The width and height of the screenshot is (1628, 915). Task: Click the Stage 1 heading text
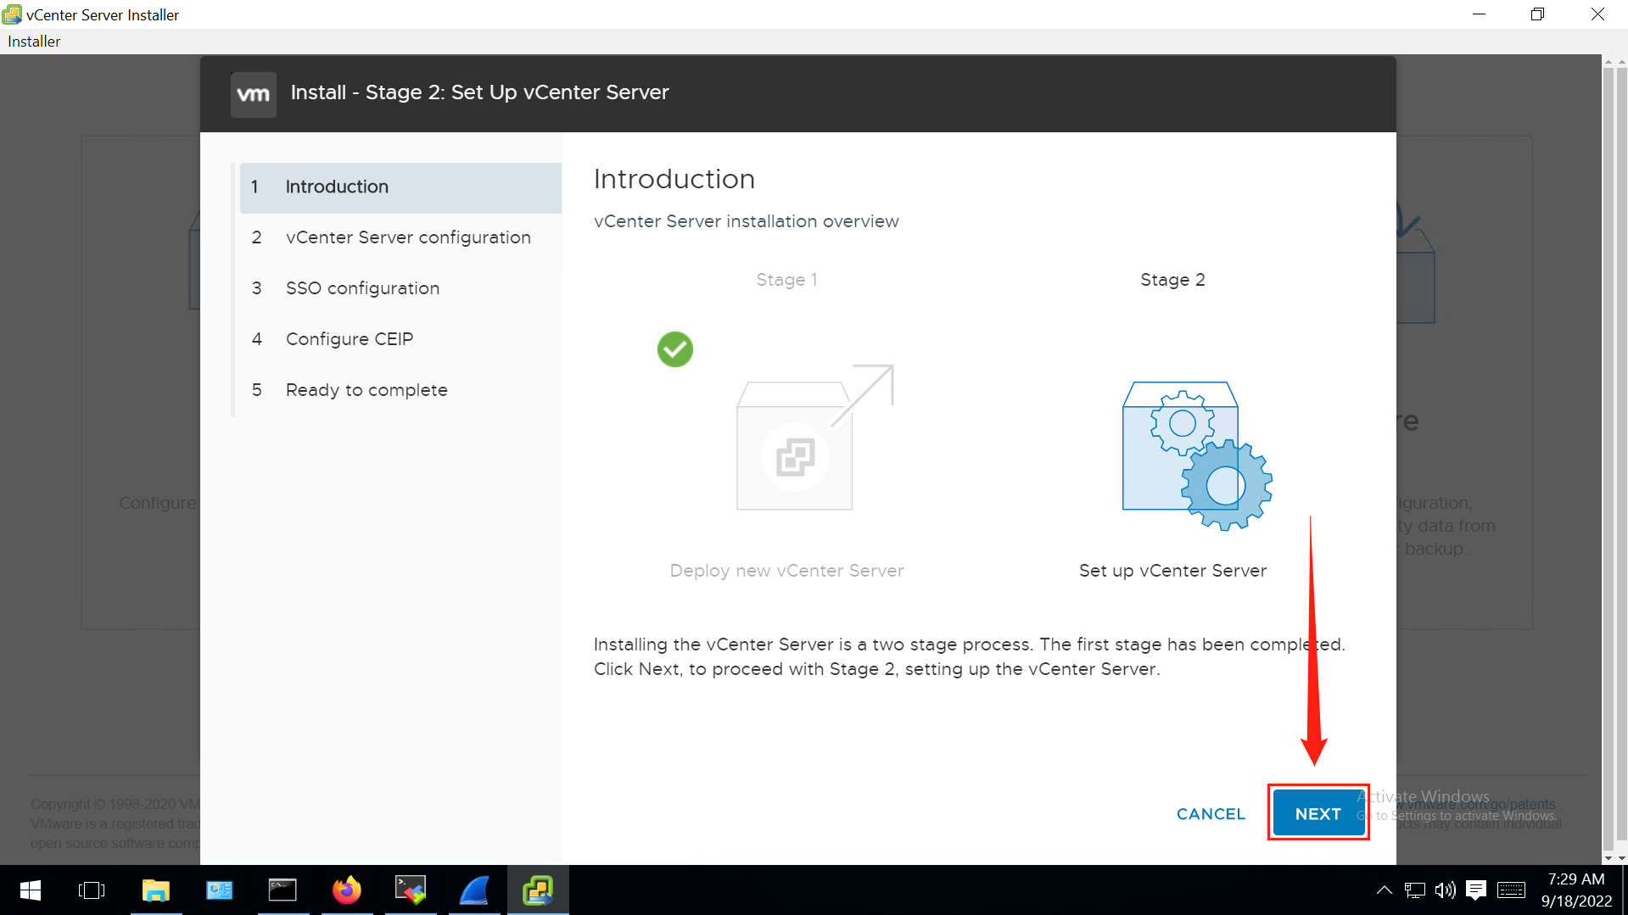tap(786, 280)
